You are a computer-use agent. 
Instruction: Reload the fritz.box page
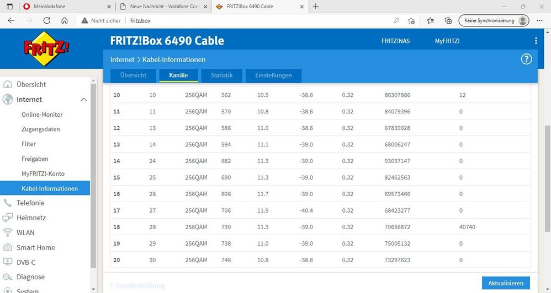[47, 21]
